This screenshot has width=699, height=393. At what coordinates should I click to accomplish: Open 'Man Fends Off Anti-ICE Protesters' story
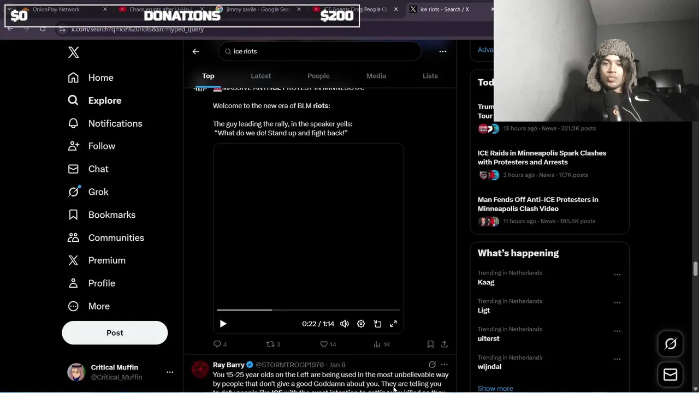(x=538, y=204)
